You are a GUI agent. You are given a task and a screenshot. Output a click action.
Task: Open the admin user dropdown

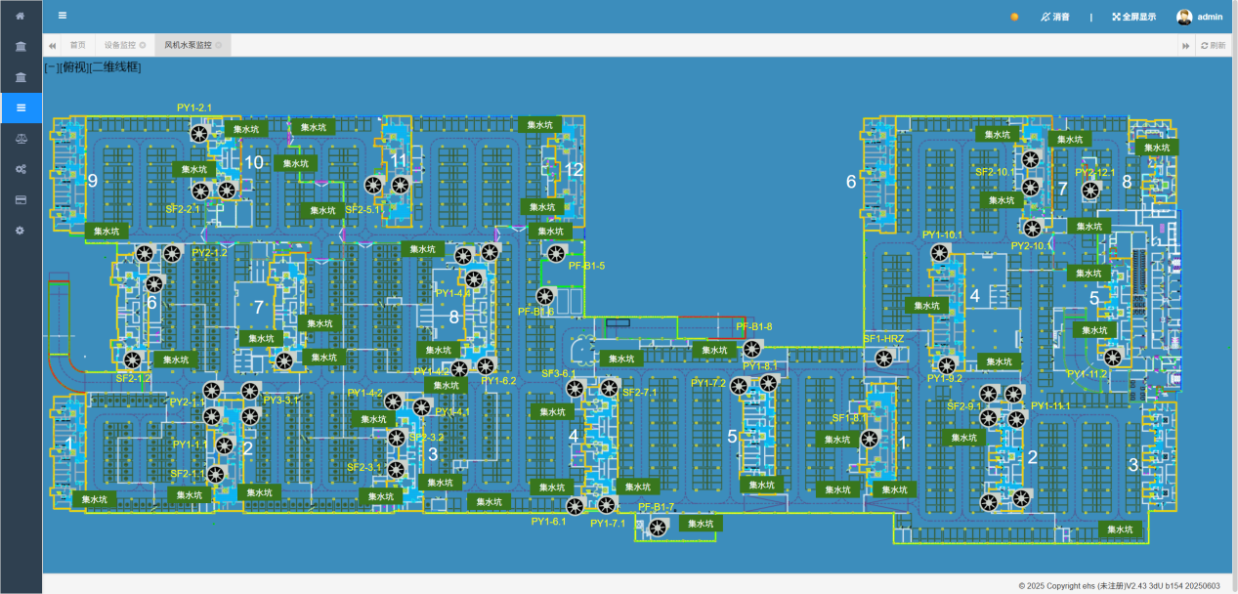[x=1200, y=17]
